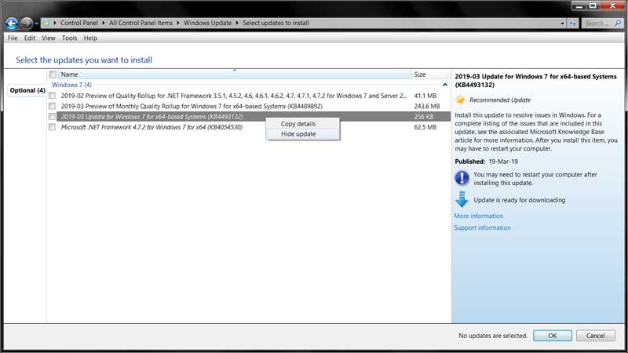Check the .NET Framework Quality Rollup preview update
Screen dimensions: 628x353
[x=52, y=96]
